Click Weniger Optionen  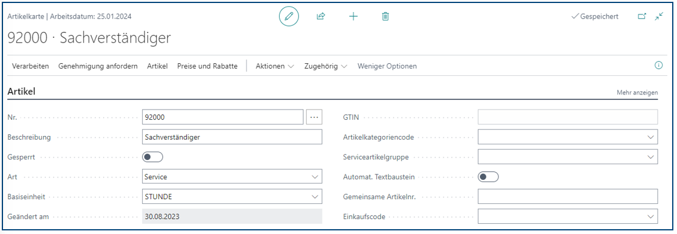387,66
